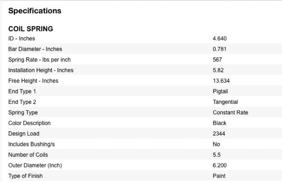This screenshot has width=282, height=182.
Task: Select the 567 spring rate value
Action: tap(218, 60)
